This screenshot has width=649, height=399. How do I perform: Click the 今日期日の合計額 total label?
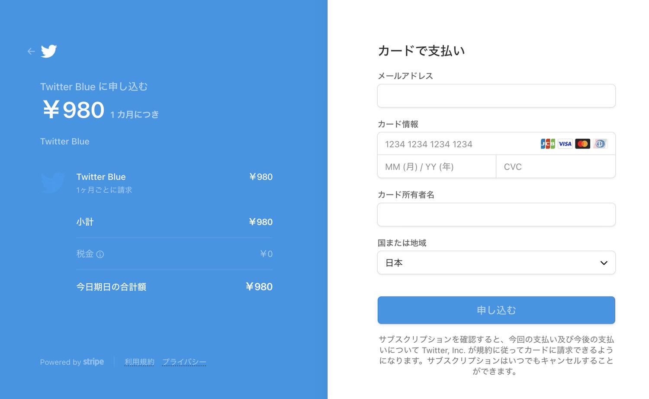pos(111,287)
